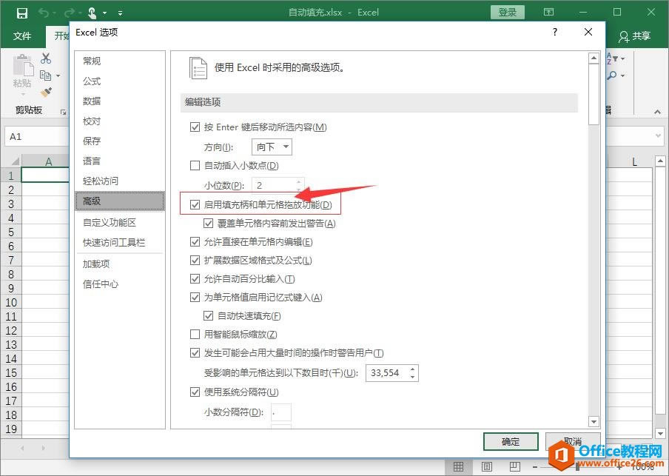Toggle 自动插入小数点 checkbox
The width and height of the screenshot is (669, 476).
[x=195, y=166]
